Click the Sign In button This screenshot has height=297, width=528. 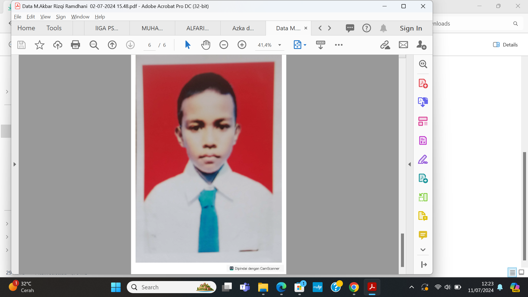(411, 28)
